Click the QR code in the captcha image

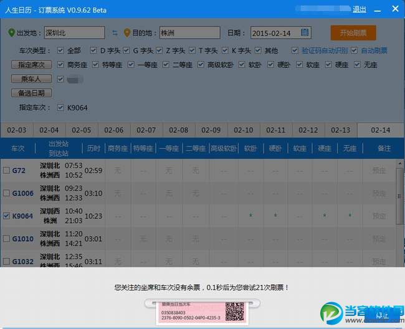pyautogui.click(x=234, y=312)
